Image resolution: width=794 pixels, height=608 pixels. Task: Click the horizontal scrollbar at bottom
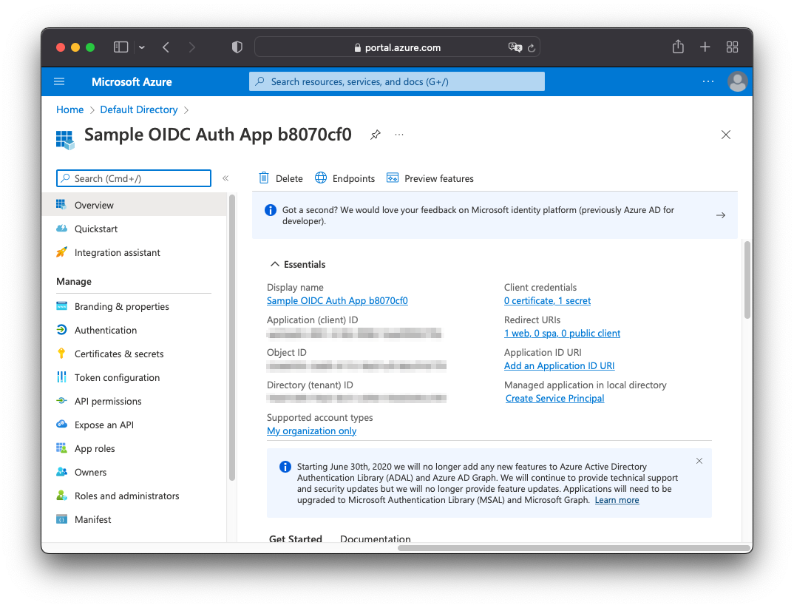pos(574,547)
